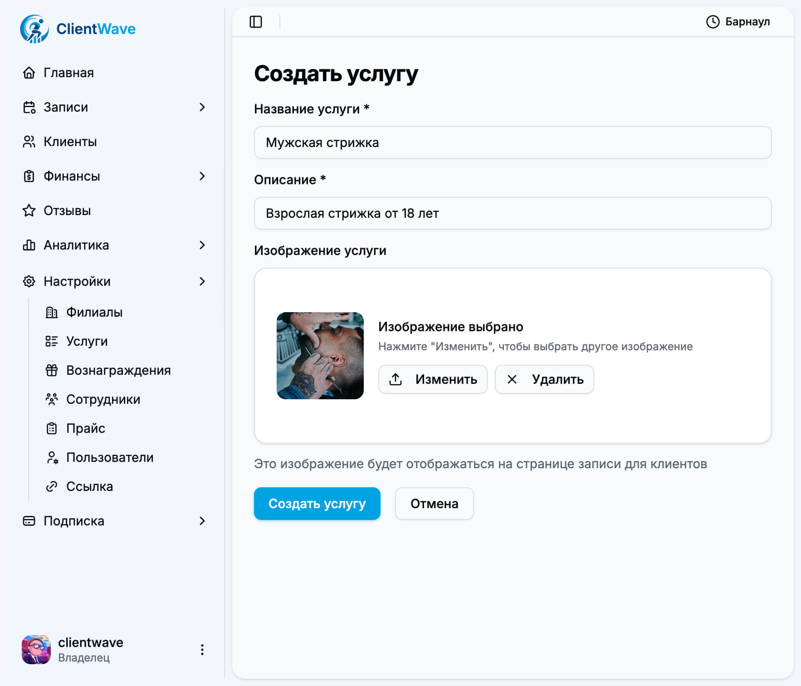The image size is (801, 686).
Task: Click the Клиенты people icon
Action: tap(29, 142)
